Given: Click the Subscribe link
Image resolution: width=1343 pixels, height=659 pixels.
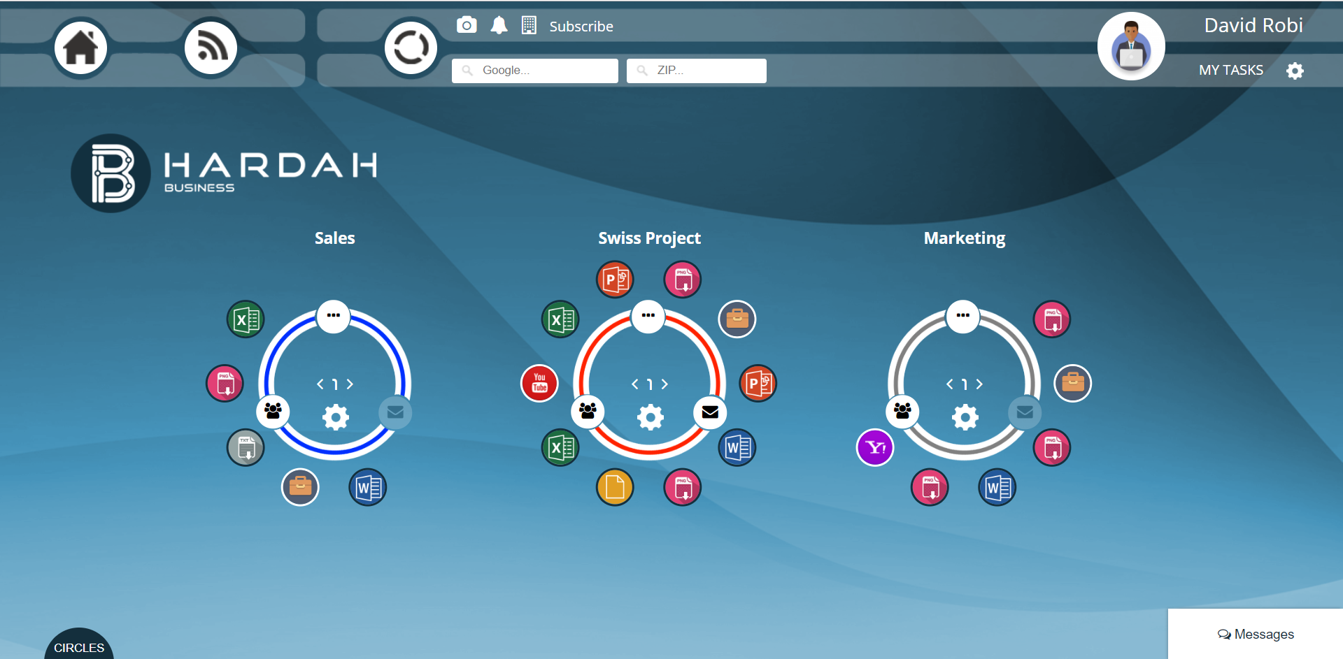Looking at the screenshot, I should point(581,27).
